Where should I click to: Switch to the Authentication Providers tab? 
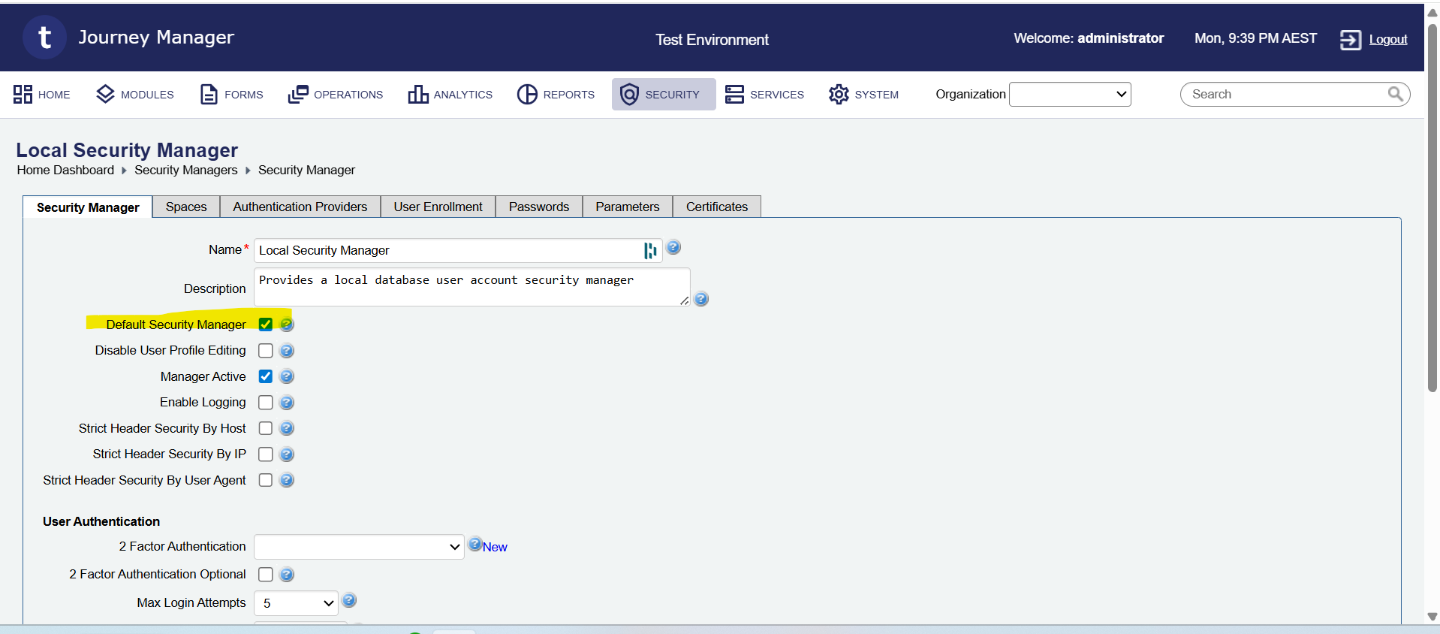pyautogui.click(x=300, y=207)
